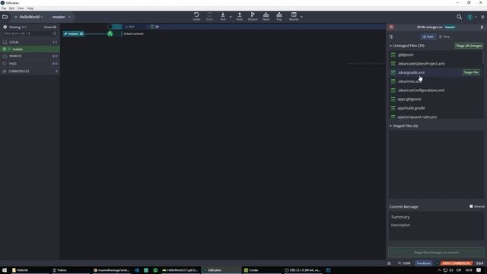Click the sort files icon in commit panel
This screenshot has width=487, height=274.
pos(391,37)
